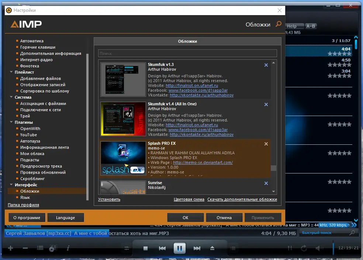
Task: Click star rating on the 4:50 playlist track
Action: pos(339,65)
